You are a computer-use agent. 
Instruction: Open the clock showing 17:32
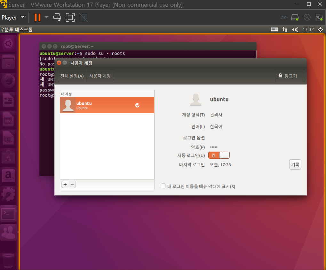pyautogui.click(x=308, y=29)
